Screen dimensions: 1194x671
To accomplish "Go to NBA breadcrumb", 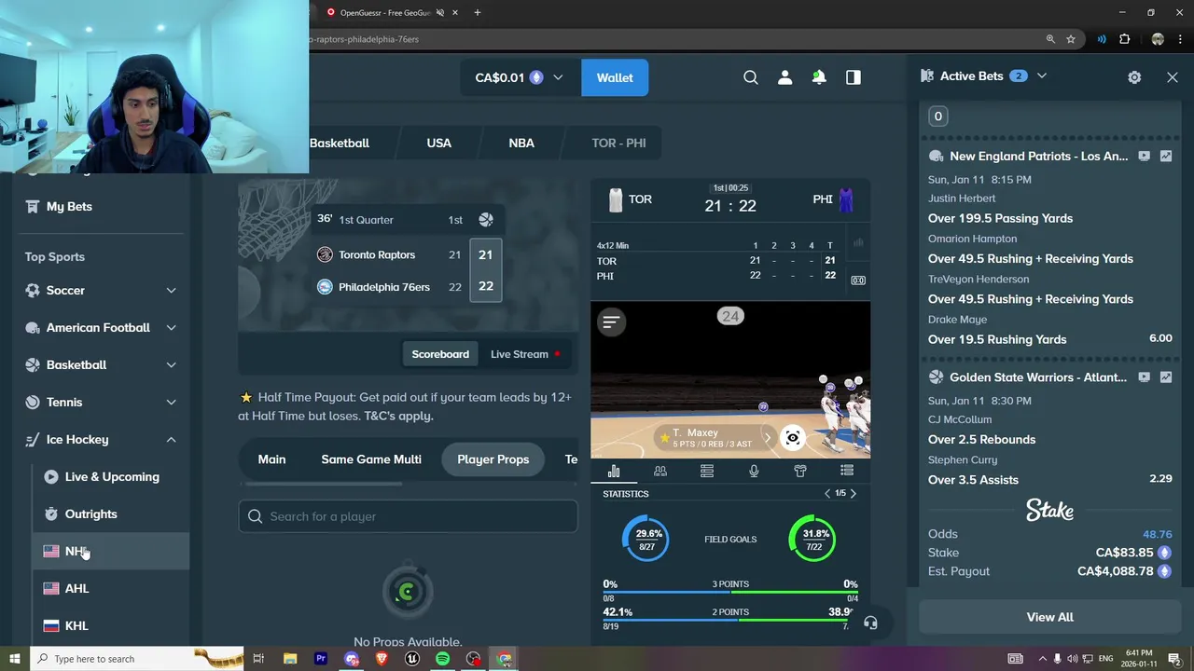I will coord(521,143).
